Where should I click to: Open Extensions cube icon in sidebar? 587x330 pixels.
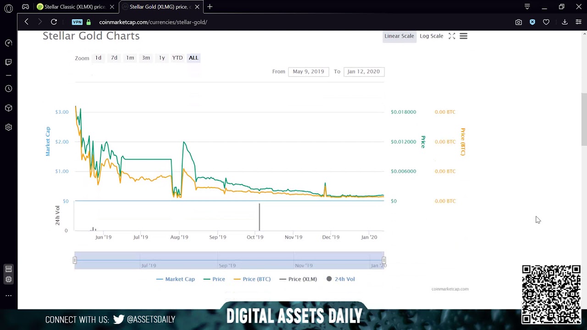click(x=8, y=108)
